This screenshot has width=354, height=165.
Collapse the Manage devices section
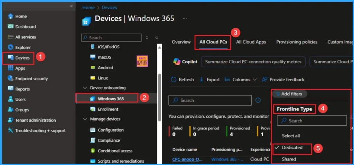[85, 119]
